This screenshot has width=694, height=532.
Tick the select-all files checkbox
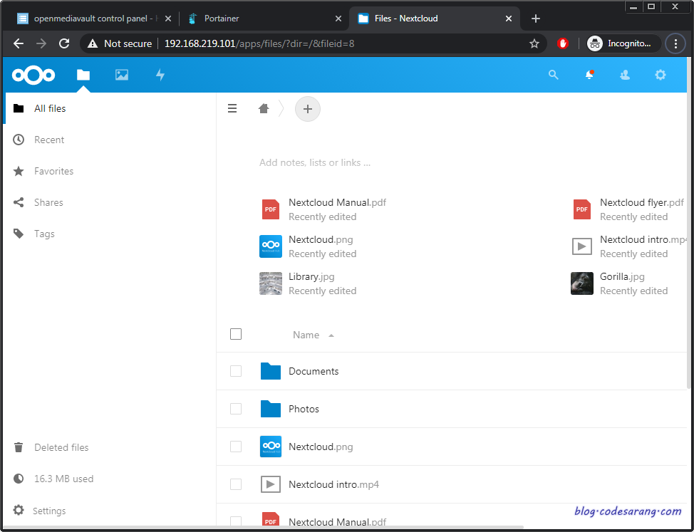[x=236, y=334]
